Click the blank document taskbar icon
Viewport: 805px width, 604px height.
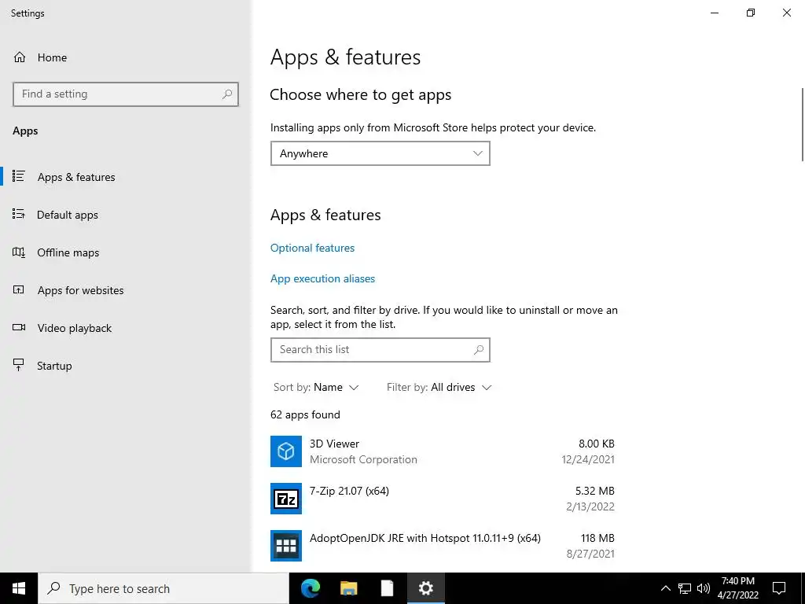click(387, 588)
